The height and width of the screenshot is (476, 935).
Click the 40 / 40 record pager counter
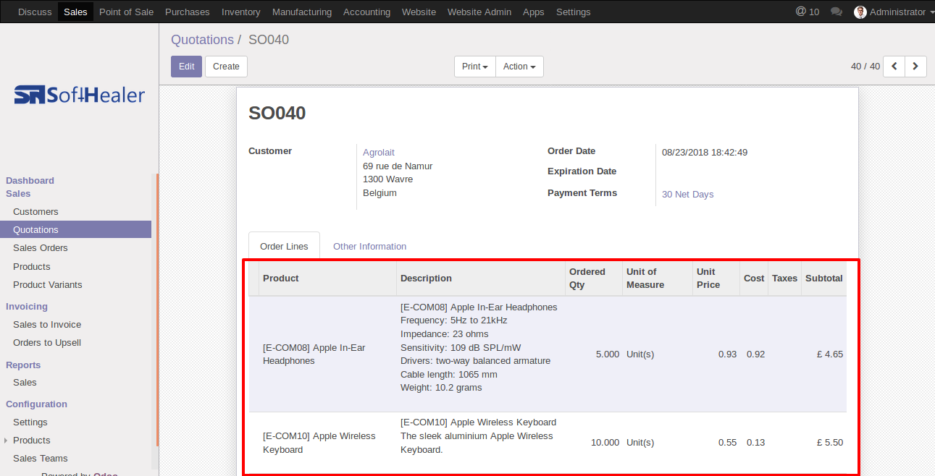pos(865,67)
